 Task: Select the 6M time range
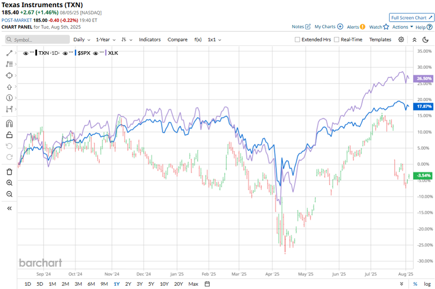point(91,284)
